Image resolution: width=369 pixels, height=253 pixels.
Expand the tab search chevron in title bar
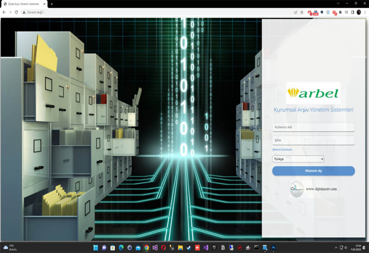coord(338,4)
